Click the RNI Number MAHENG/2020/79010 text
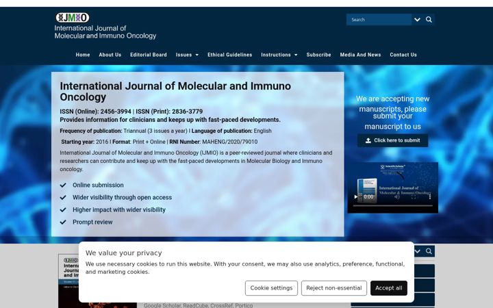 click(x=214, y=142)
